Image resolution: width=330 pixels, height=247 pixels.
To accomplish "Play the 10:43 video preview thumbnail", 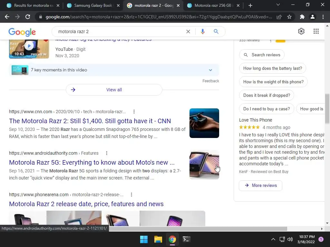I will click(29, 49).
